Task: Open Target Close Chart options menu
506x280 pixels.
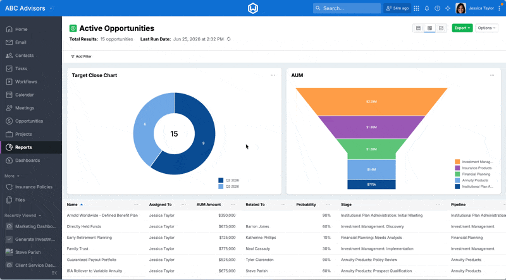Action: [x=273, y=75]
